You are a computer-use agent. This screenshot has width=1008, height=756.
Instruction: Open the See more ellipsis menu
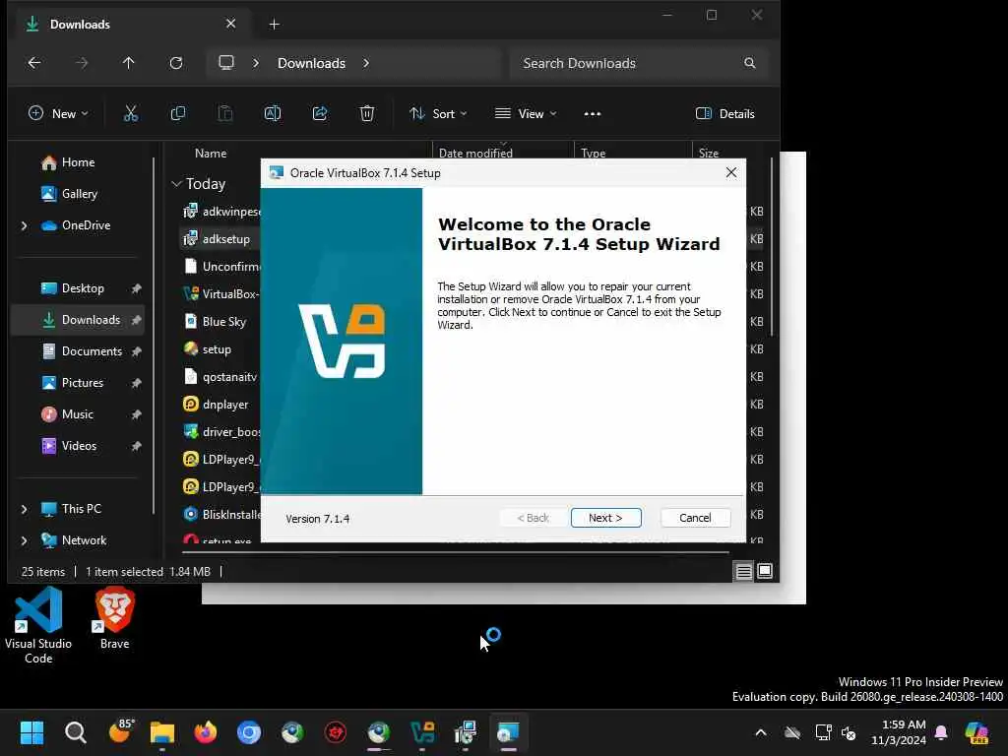[x=592, y=114]
